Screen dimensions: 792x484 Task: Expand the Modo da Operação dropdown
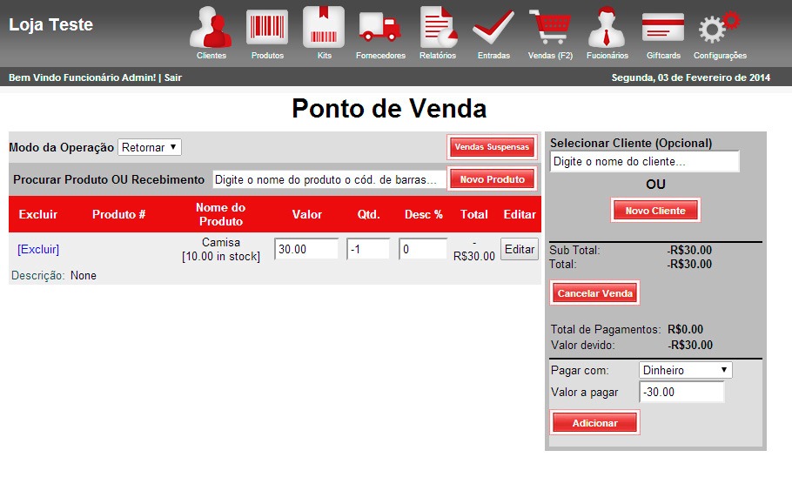click(149, 147)
